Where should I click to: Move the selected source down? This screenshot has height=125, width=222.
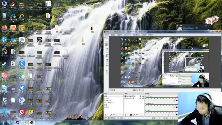coord(137,115)
